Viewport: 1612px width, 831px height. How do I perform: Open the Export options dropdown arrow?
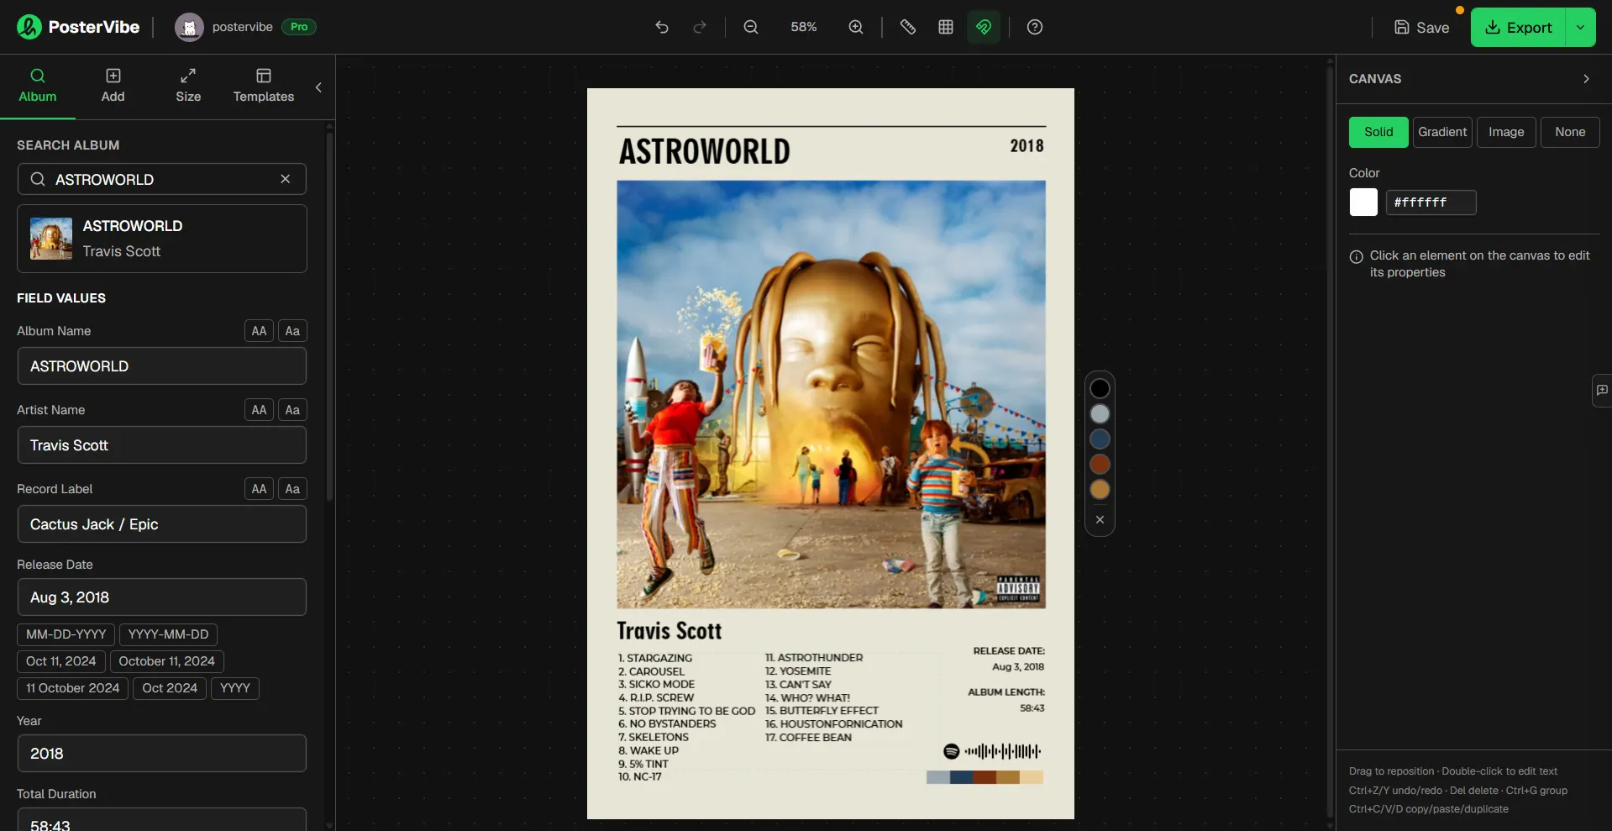click(x=1580, y=27)
